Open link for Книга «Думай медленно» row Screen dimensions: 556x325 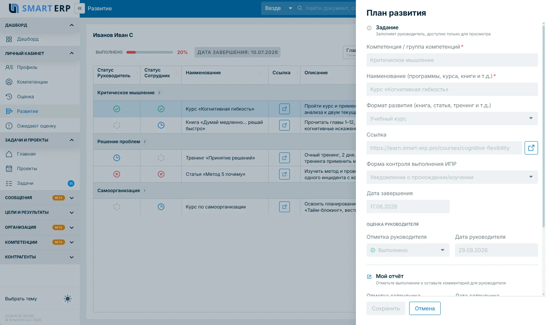point(285,125)
